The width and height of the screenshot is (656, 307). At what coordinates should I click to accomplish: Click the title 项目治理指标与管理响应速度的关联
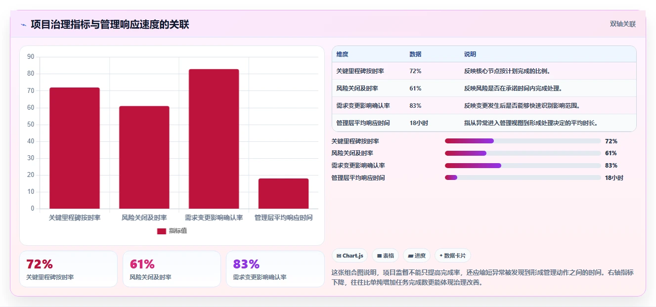[110, 25]
